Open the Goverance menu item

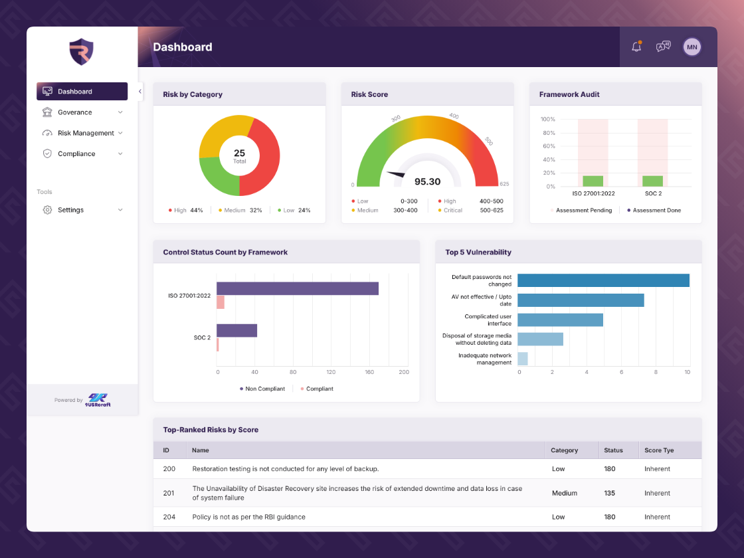(82, 112)
